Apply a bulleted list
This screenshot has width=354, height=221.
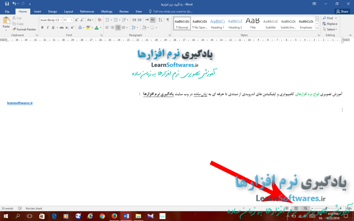[x=107, y=20]
